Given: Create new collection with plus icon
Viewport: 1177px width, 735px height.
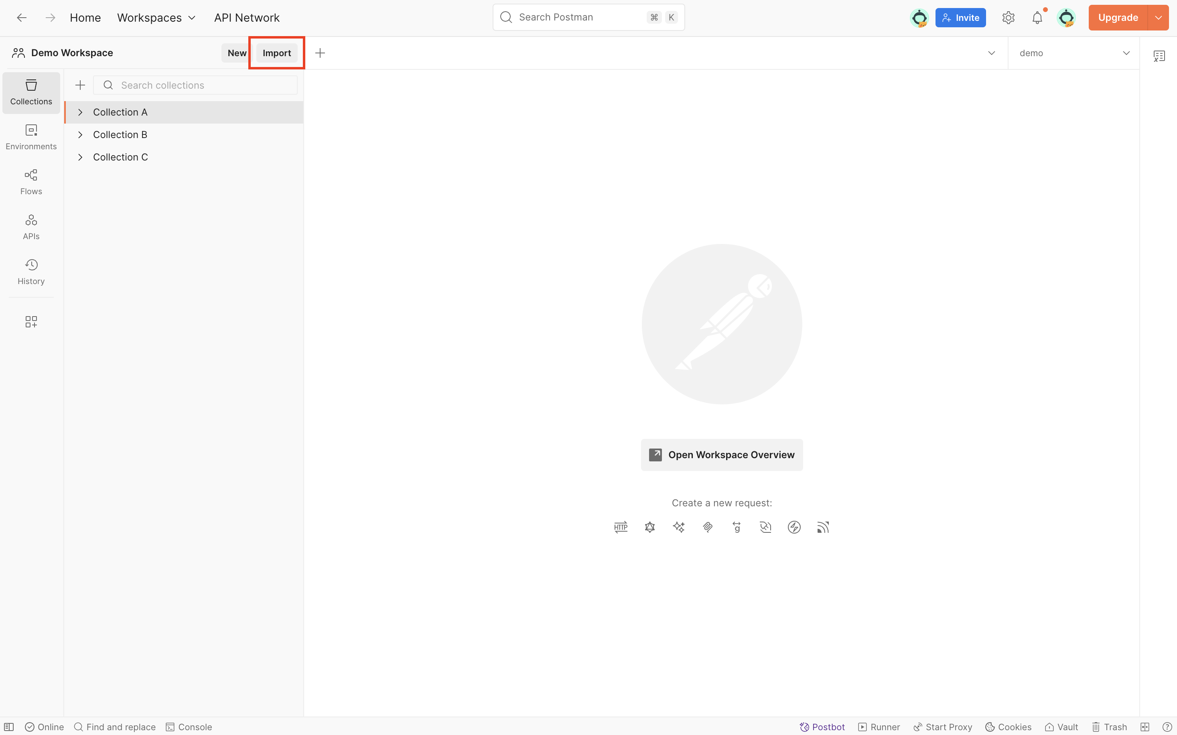Looking at the screenshot, I should [80, 85].
